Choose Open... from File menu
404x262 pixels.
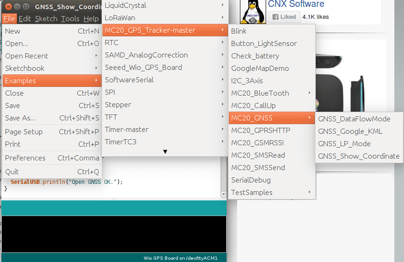[x=52, y=44]
